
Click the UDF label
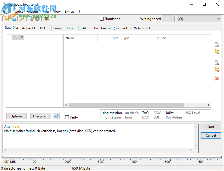[x=156, y=117]
